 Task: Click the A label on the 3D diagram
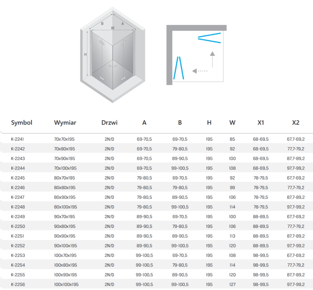[x=123, y=24]
